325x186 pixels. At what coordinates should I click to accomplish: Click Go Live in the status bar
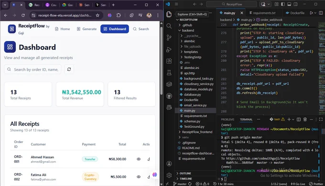click(x=298, y=184)
